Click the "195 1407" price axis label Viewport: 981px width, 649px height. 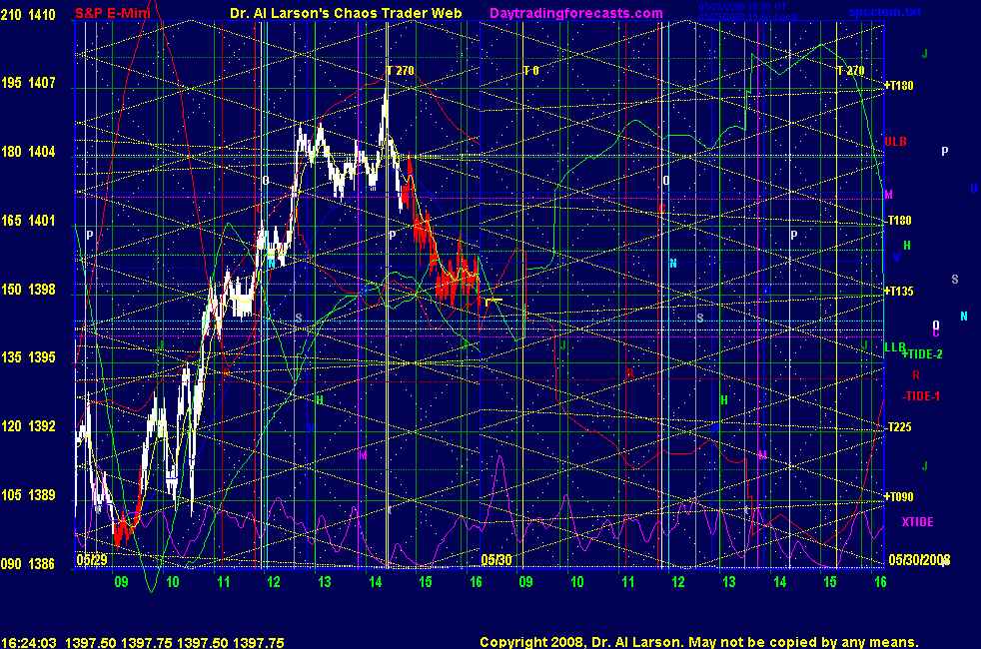28,83
